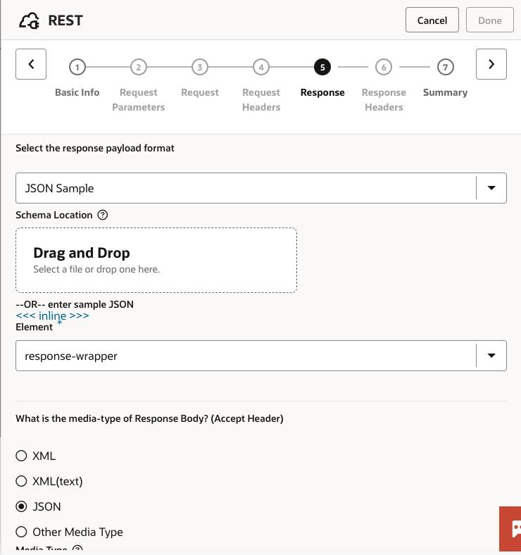Switch to the Request Parameters step label
Image resolution: width=521 pixels, height=555 pixels.
tap(139, 99)
